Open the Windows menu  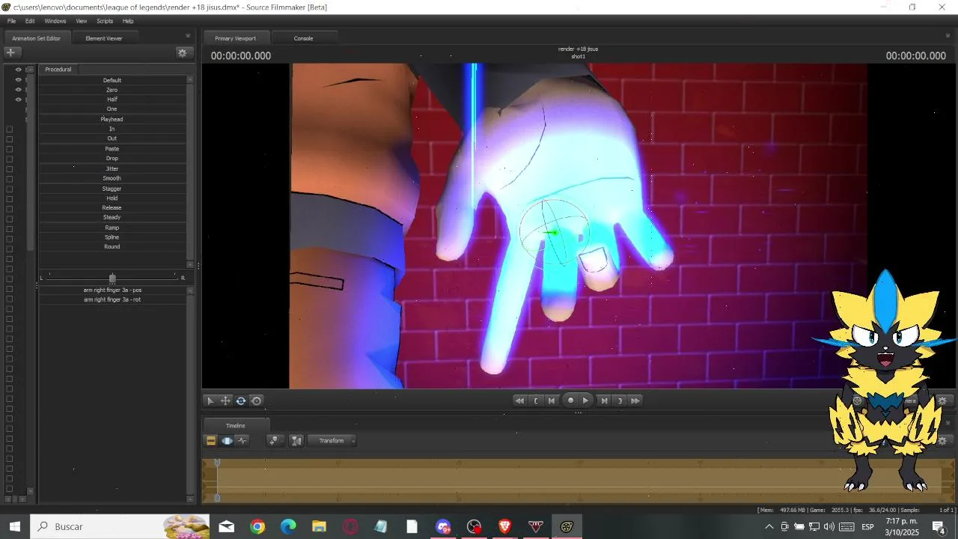tap(55, 21)
